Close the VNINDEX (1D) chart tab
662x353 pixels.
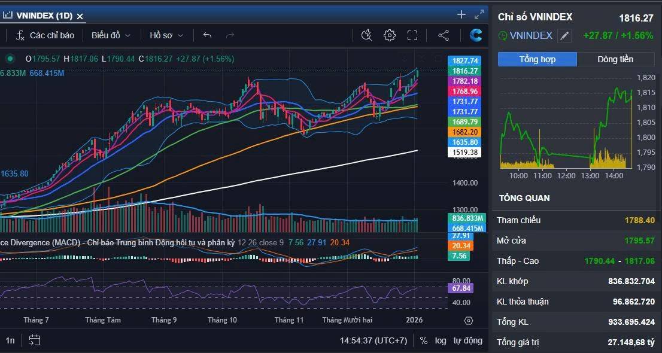pyautogui.click(x=80, y=16)
